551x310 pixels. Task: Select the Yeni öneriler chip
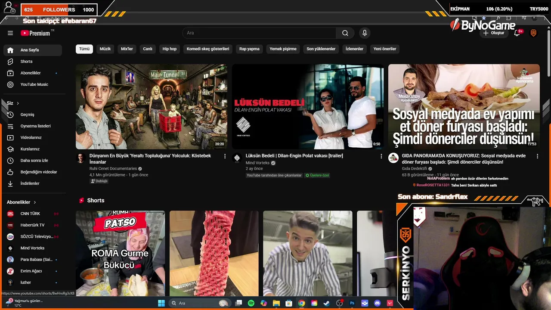click(x=385, y=49)
